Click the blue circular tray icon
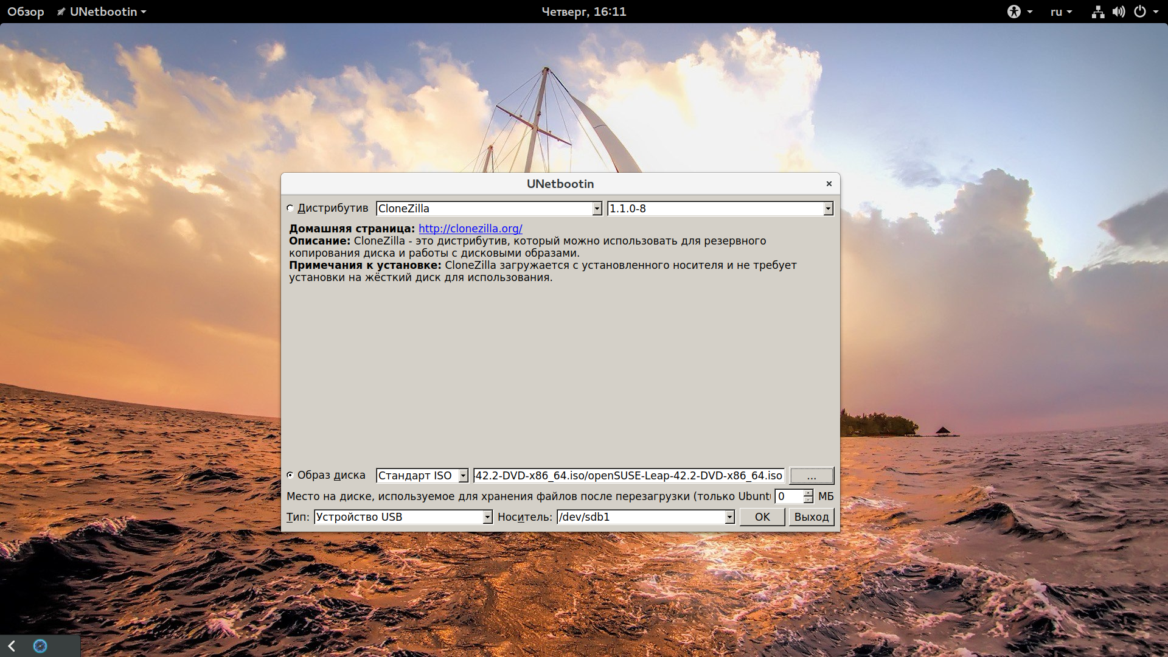Viewport: 1168px width, 657px height. 40,646
